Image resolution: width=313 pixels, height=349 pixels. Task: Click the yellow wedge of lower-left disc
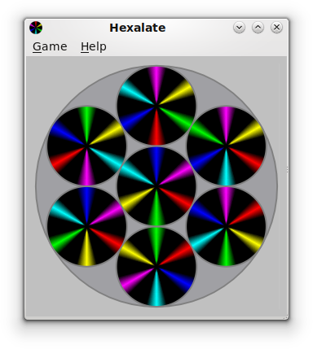pos(86,249)
